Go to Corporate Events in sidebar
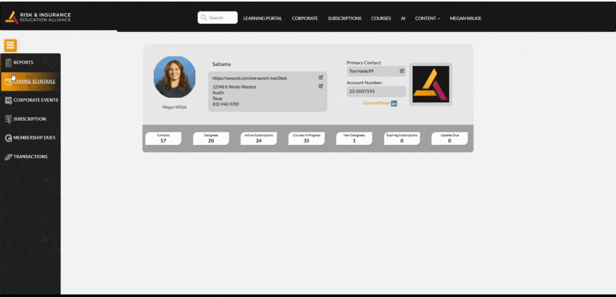Viewport: 616px width, 297px height. pyautogui.click(x=35, y=100)
